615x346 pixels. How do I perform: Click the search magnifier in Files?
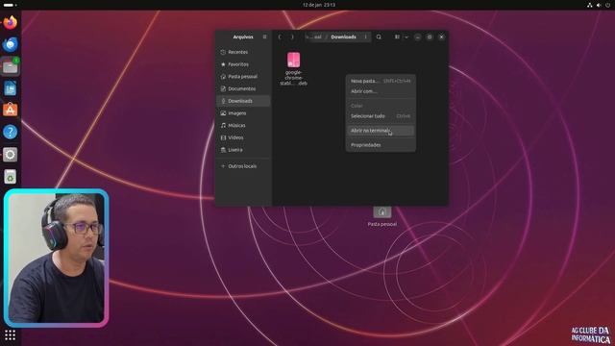(x=379, y=37)
